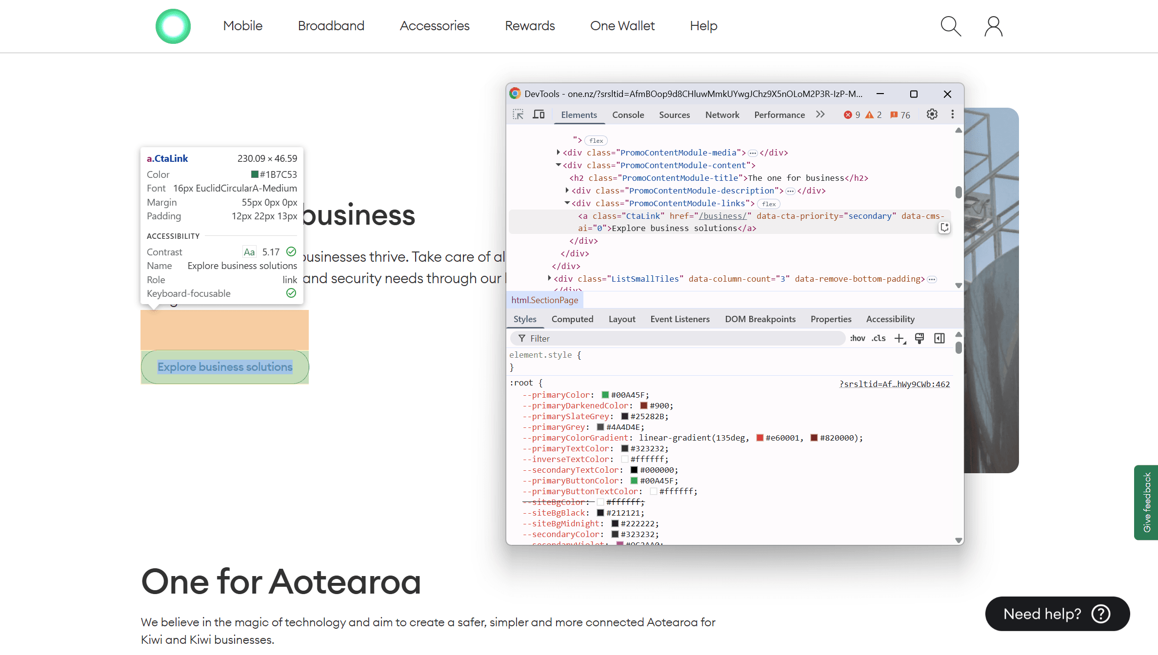Show more DevTools tabs with the chevron
1158x655 pixels.
click(x=820, y=115)
